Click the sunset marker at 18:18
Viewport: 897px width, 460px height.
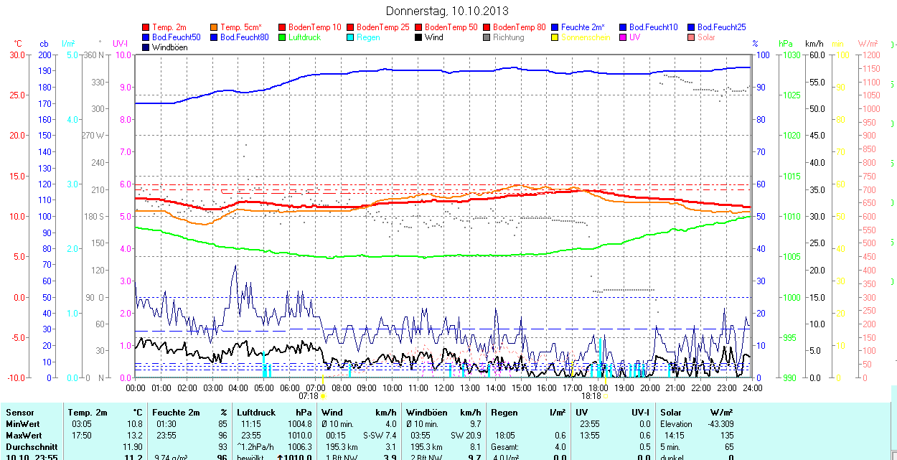coord(606,395)
